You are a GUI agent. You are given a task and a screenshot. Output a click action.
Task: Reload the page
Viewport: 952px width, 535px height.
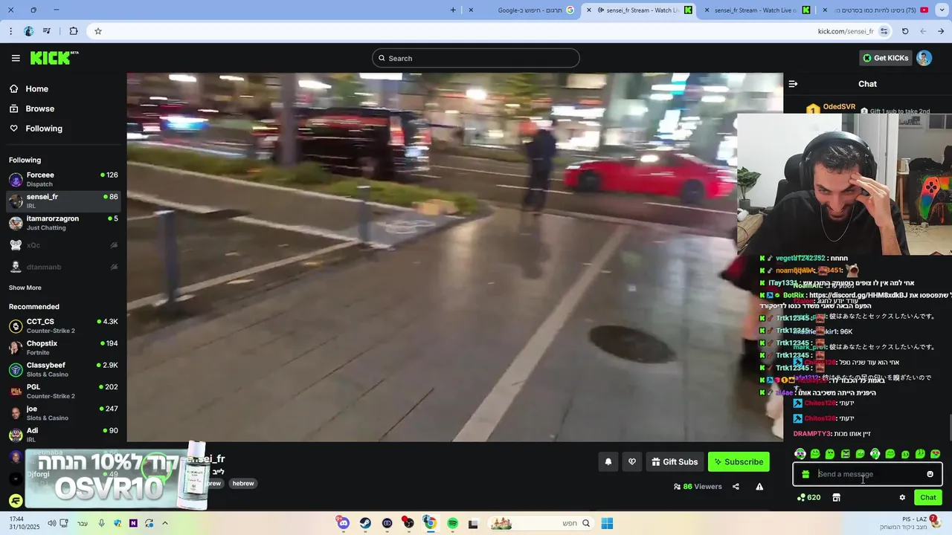[905, 31]
